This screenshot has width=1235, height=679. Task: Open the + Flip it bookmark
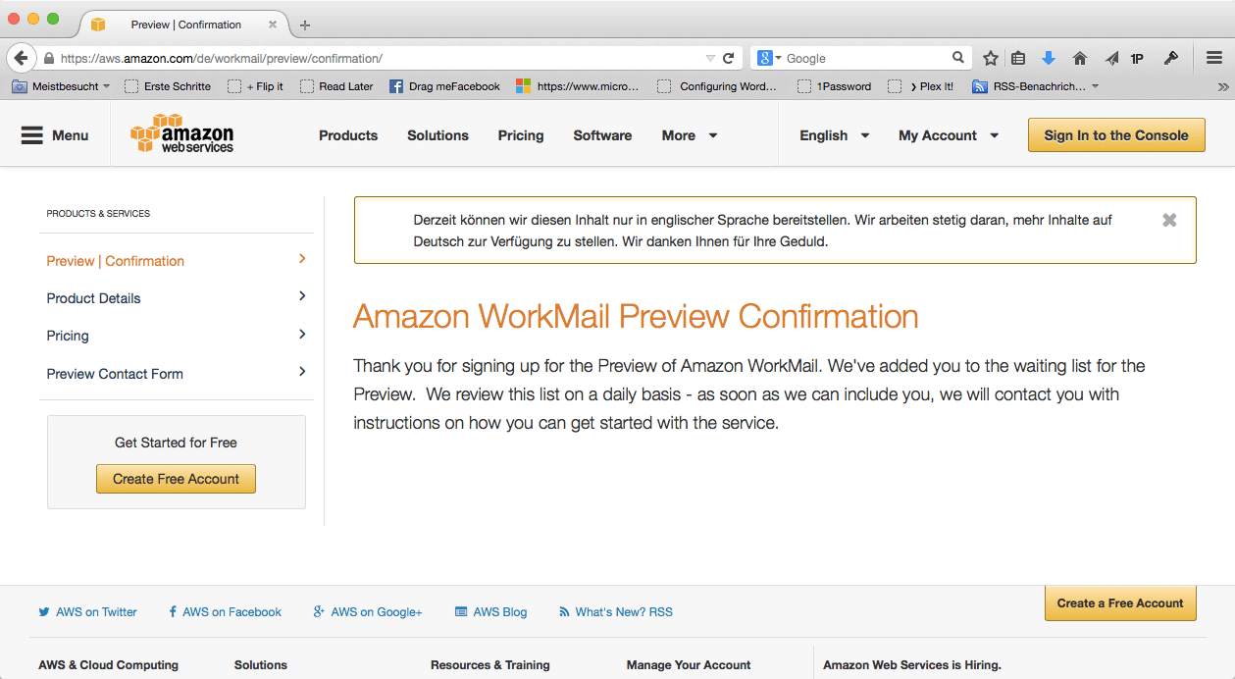tap(255, 86)
